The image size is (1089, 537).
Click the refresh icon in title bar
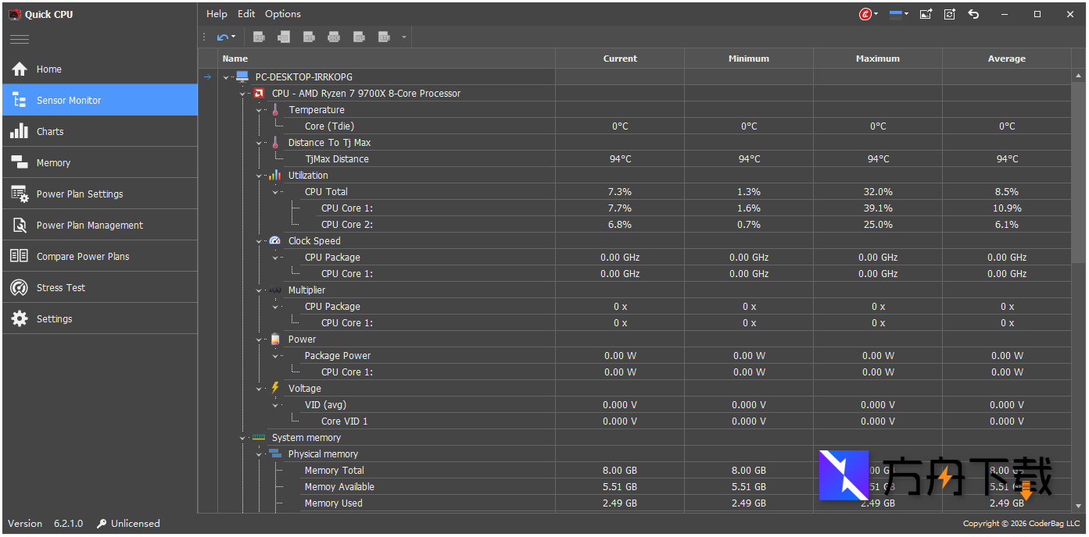tap(950, 14)
